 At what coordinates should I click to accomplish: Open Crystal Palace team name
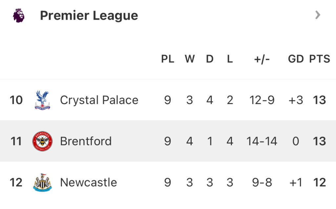click(99, 100)
